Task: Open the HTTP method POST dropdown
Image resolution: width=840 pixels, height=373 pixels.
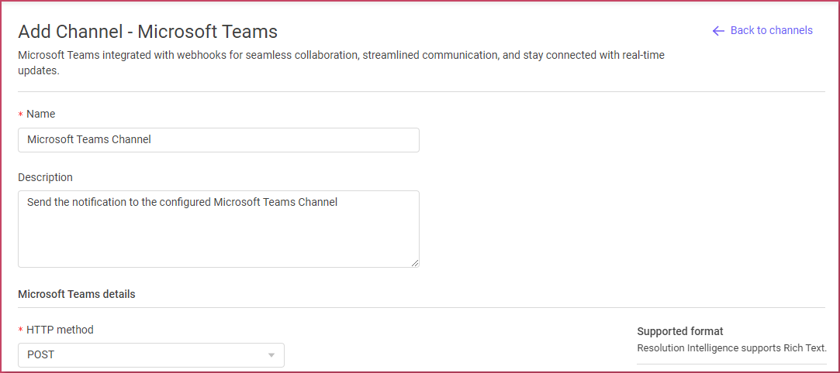Action: pos(151,355)
